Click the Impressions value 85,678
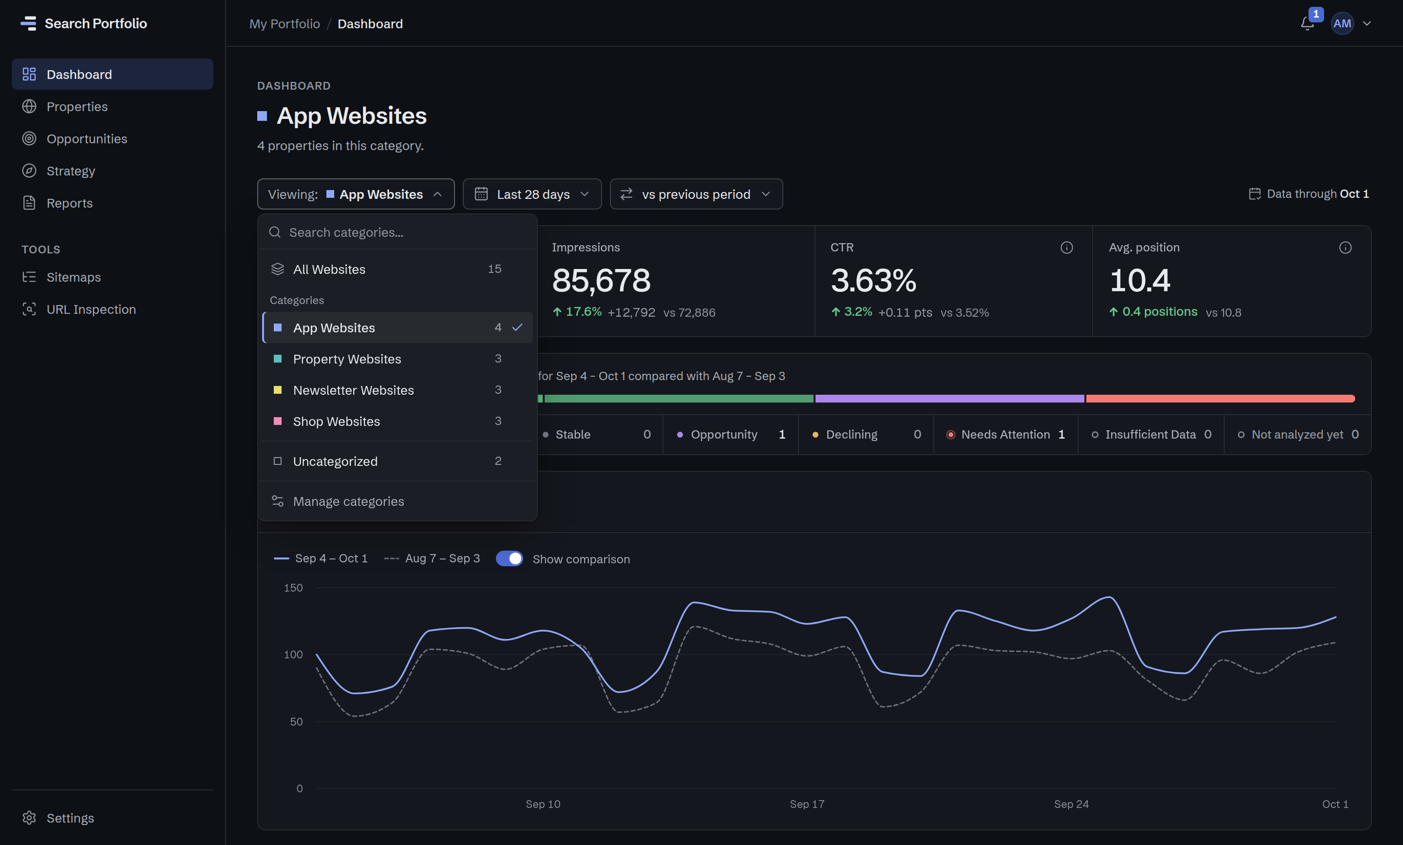The width and height of the screenshot is (1403, 845). [601, 280]
